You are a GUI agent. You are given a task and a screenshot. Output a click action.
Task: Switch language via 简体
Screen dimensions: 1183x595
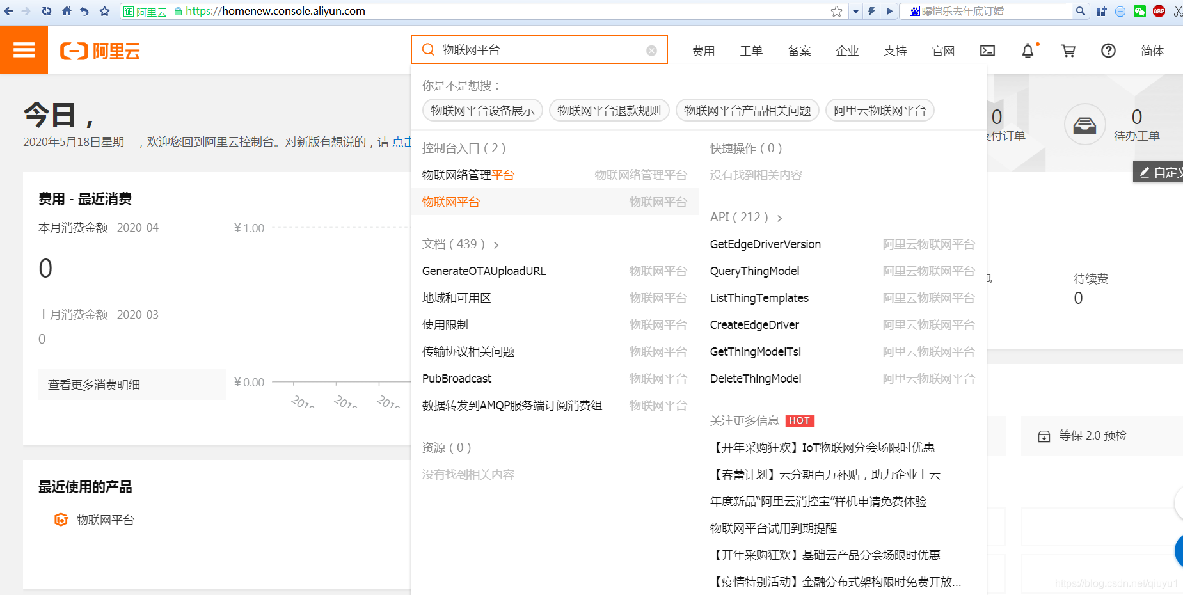(1152, 51)
